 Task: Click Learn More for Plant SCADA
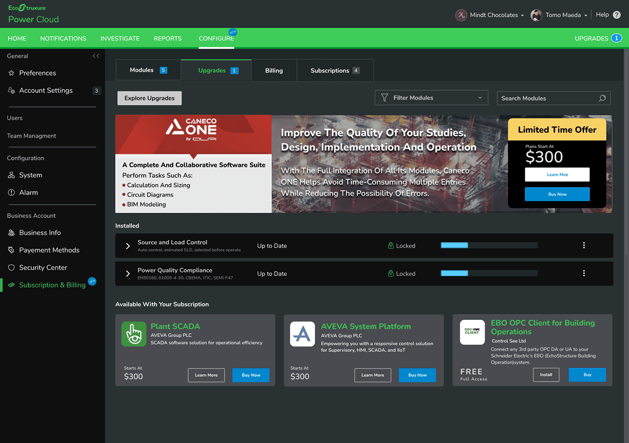point(206,375)
